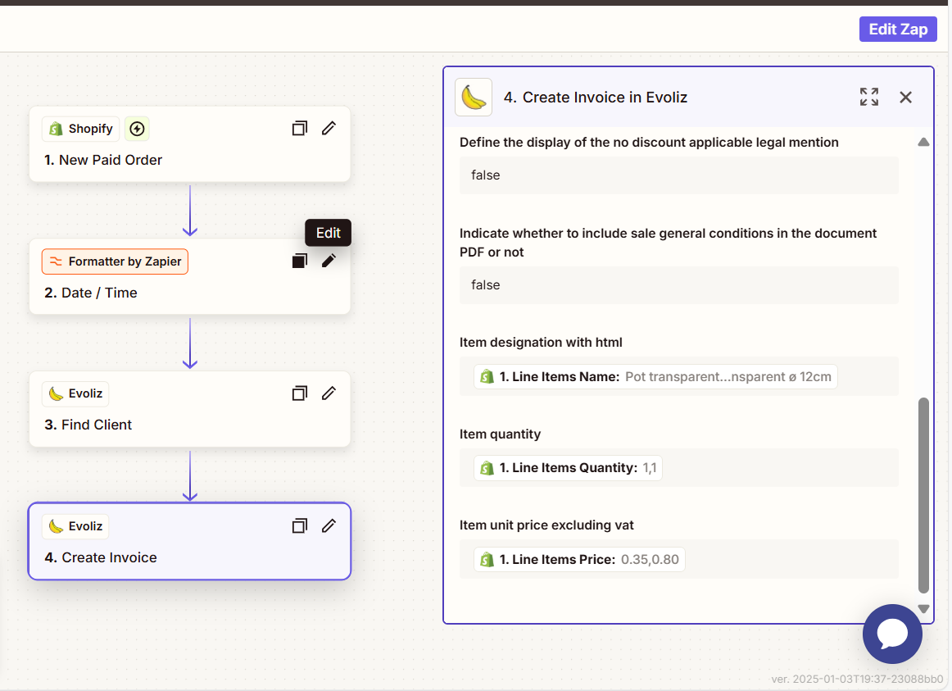Click the instant trigger lightning icon
This screenshot has width=952, height=691.
(x=137, y=129)
